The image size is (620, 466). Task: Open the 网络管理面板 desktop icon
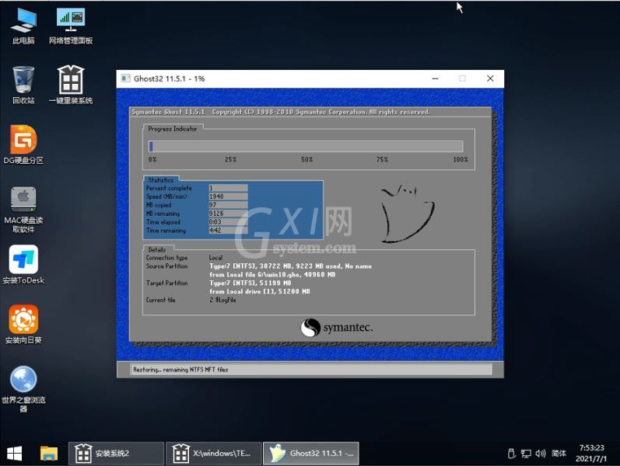click(70, 26)
